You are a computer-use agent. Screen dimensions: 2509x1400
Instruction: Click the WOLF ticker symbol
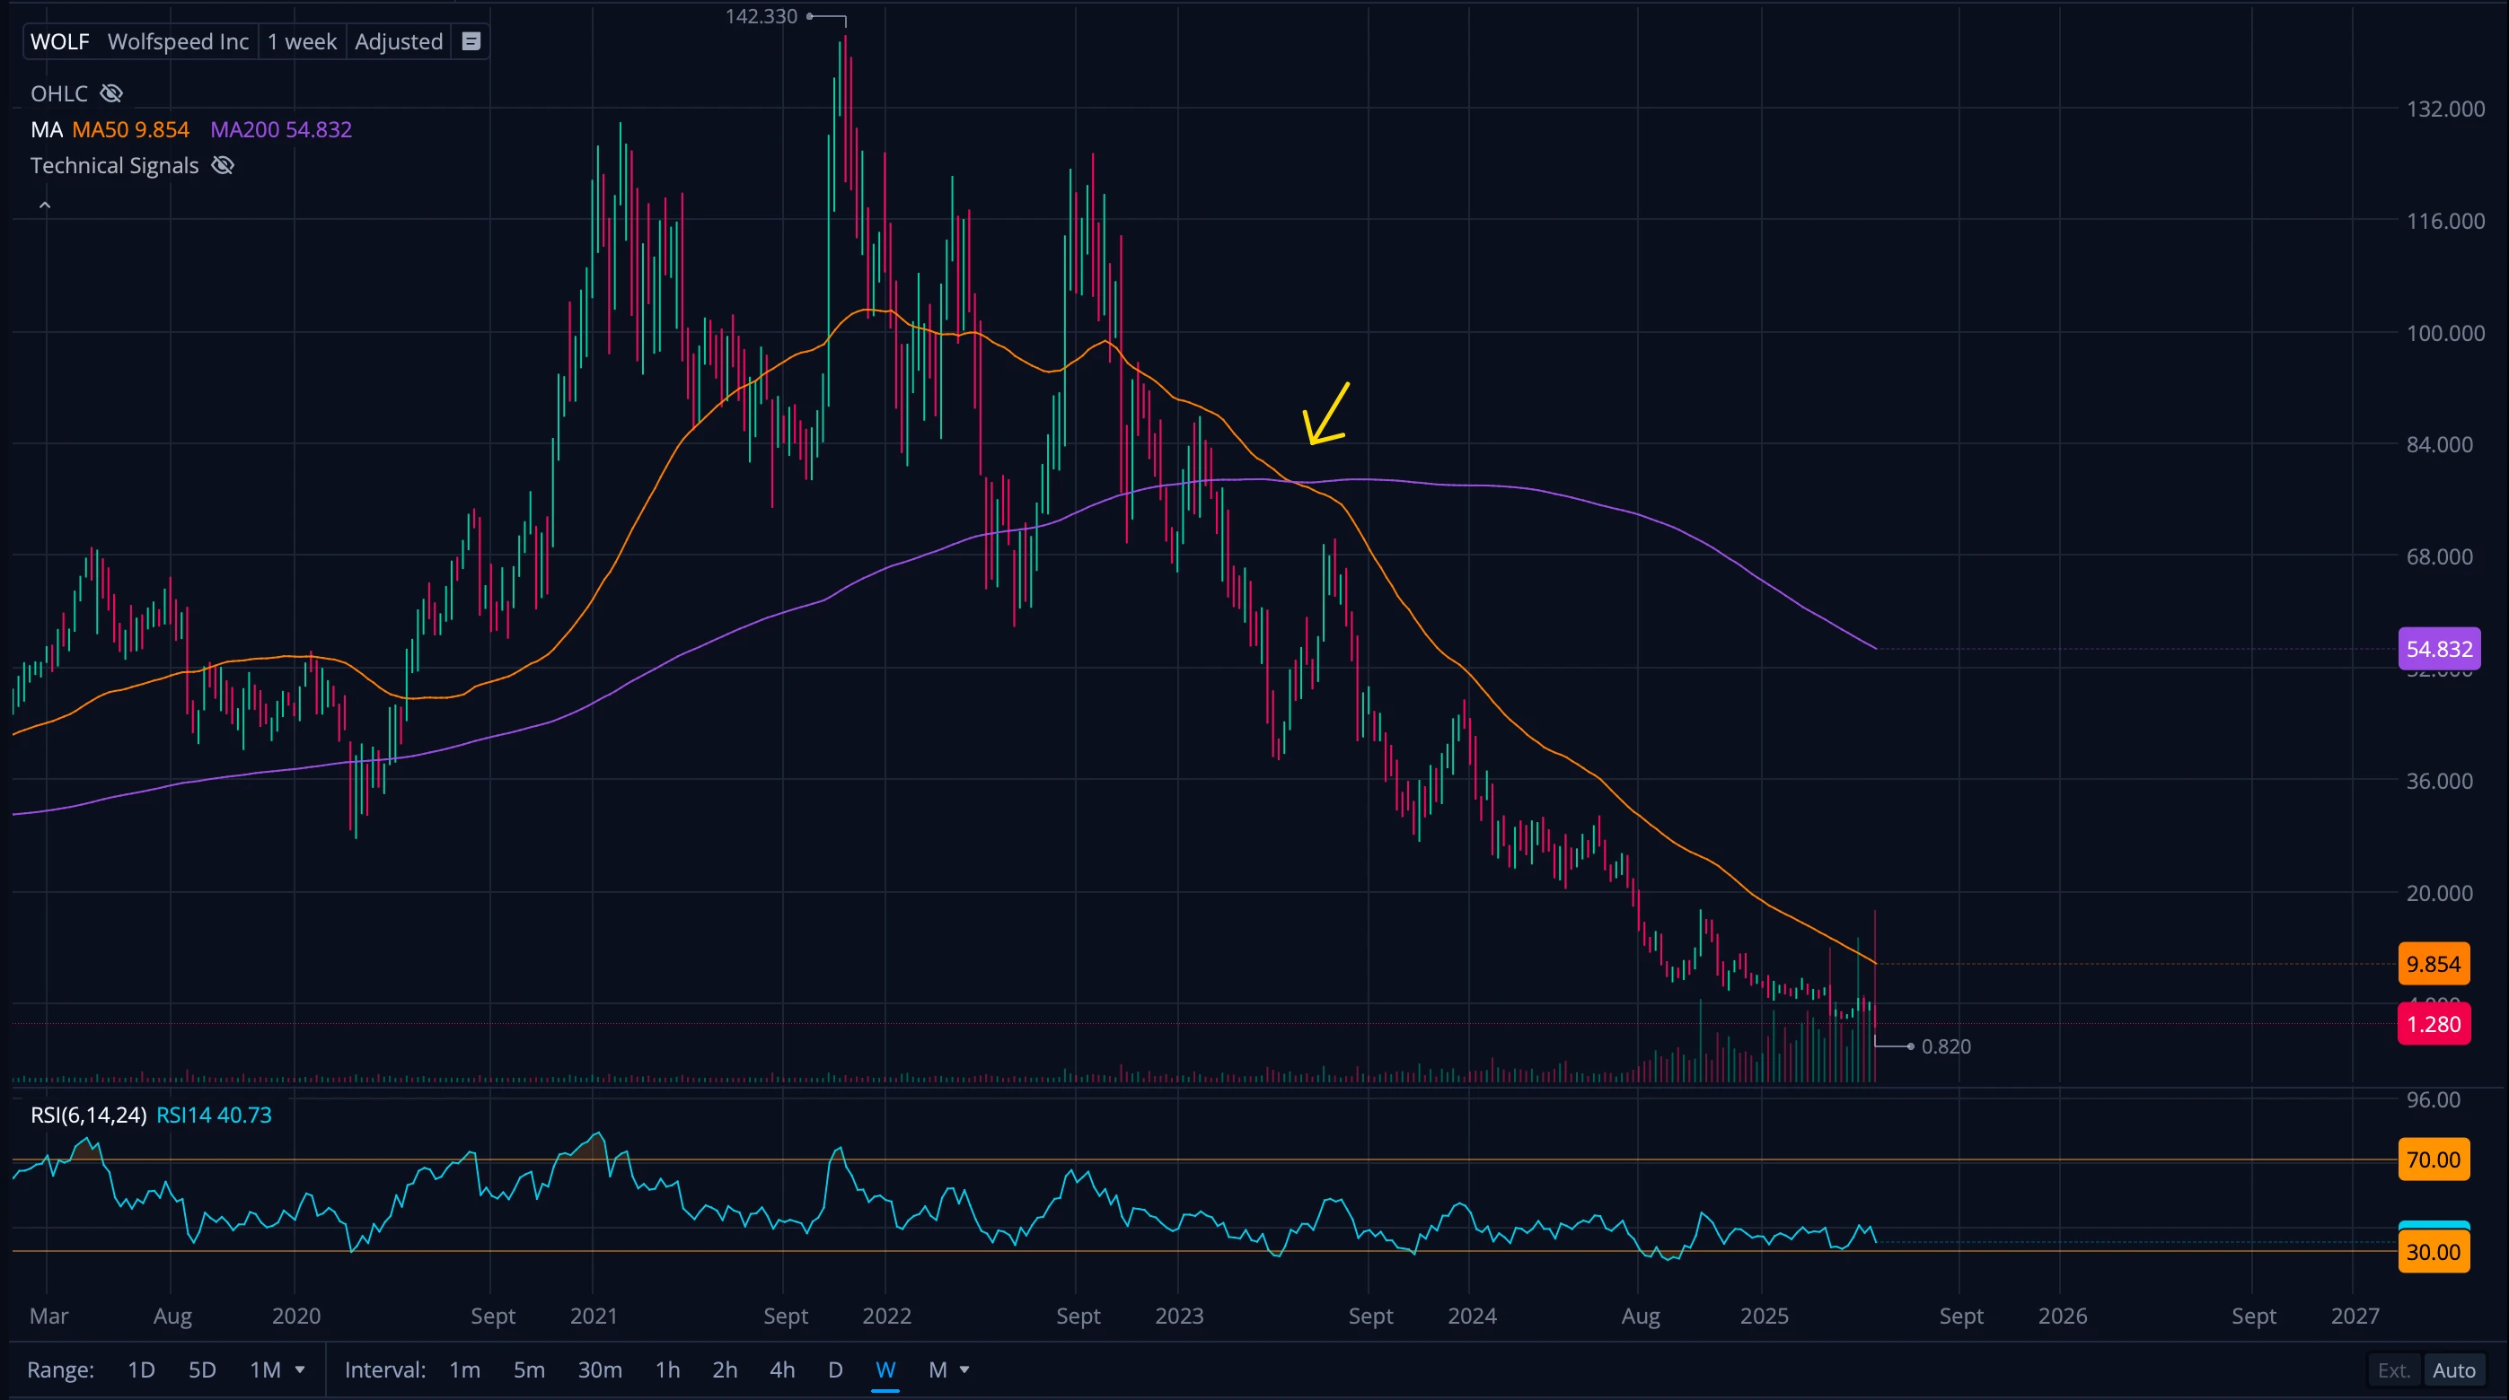coord(59,42)
